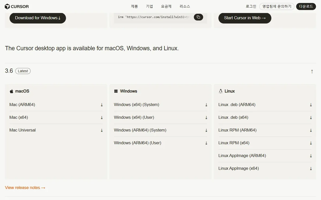
Task: Click download arrow for Linux RPM (ARM64)
Action: click(311, 130)
